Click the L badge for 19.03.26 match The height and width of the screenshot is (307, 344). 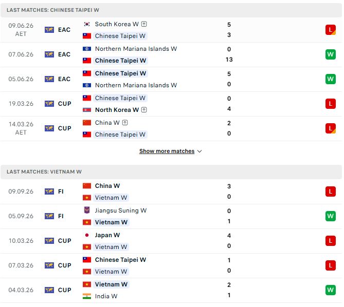pos(331,104)
